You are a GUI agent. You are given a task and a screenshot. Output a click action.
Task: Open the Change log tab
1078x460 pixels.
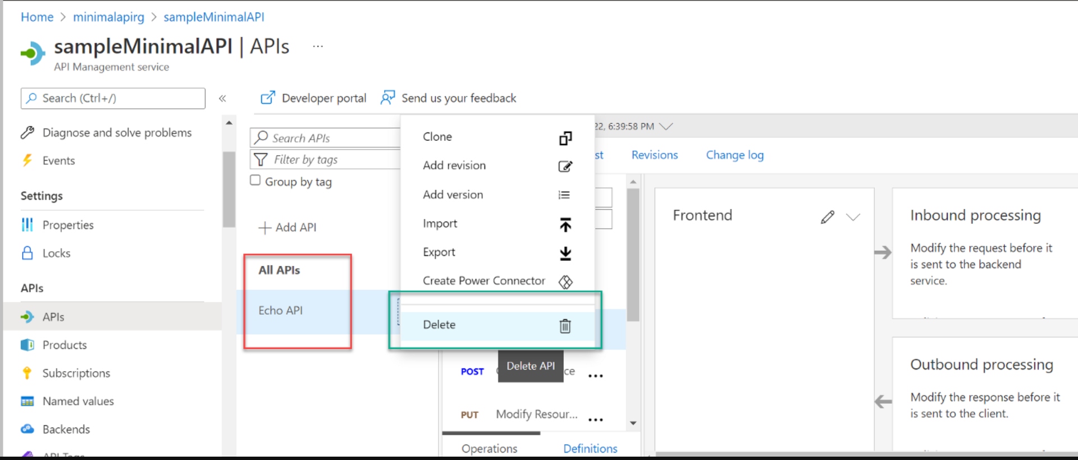click(734, 155)
